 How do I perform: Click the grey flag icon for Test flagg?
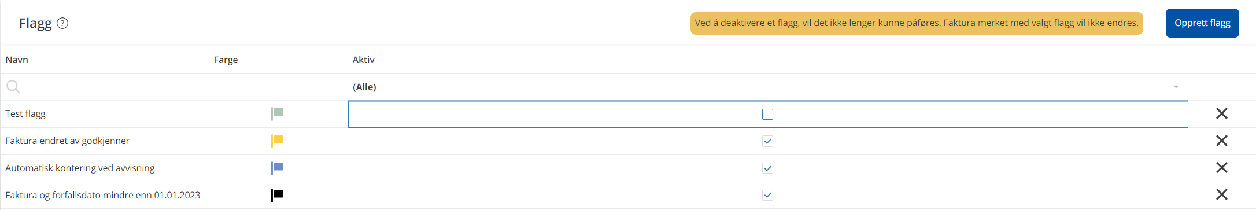coord(278,113)
